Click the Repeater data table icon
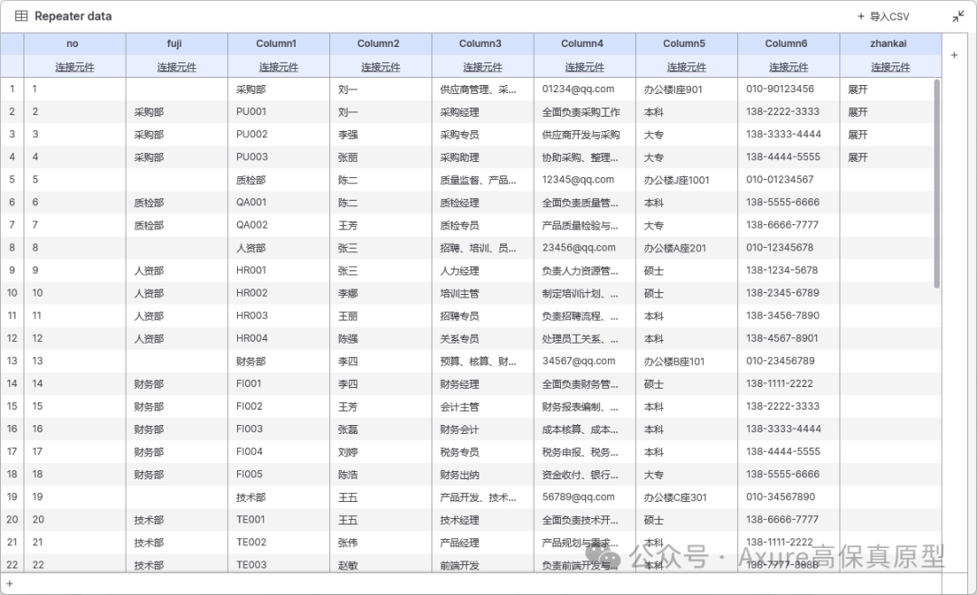 click(21, 16)
